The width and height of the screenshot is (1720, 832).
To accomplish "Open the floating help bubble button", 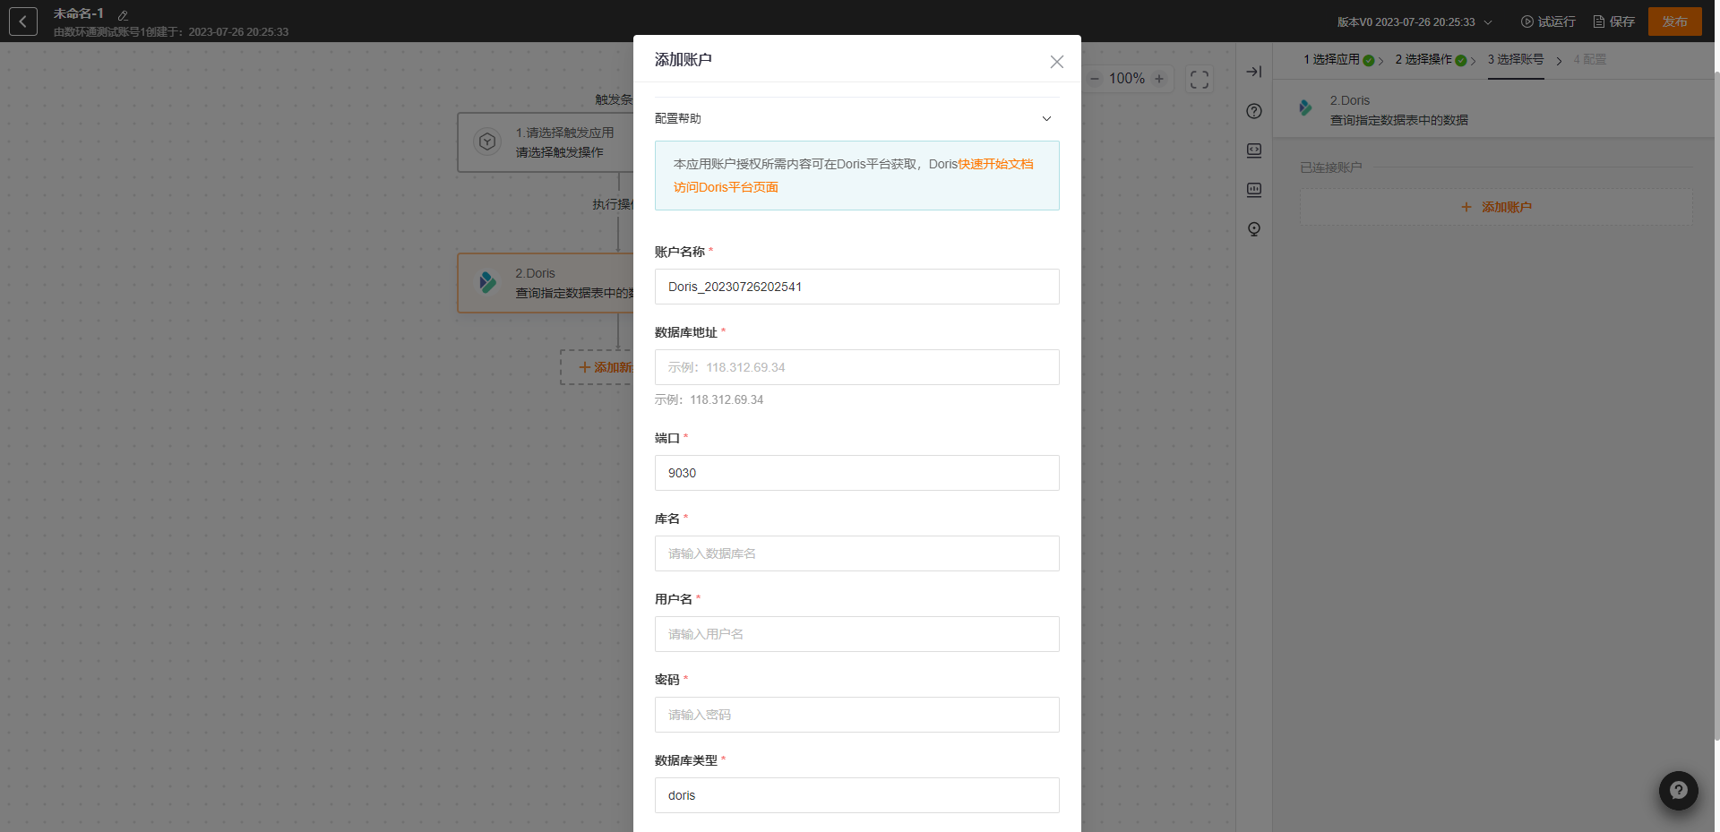I will click(1679, 791).
